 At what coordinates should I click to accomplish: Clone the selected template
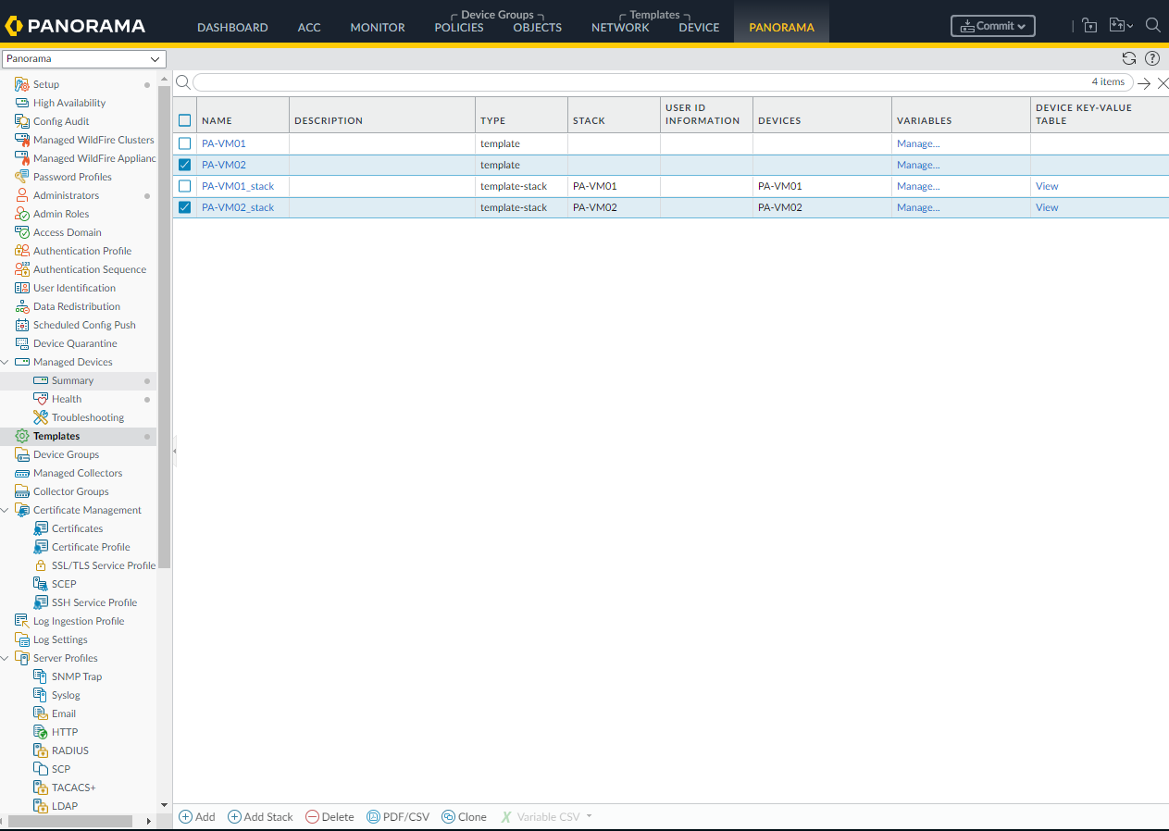point(465,817)
